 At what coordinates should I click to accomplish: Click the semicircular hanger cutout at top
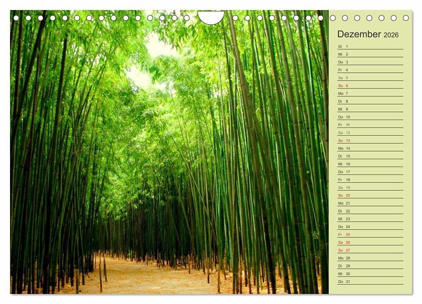(211, 17)
